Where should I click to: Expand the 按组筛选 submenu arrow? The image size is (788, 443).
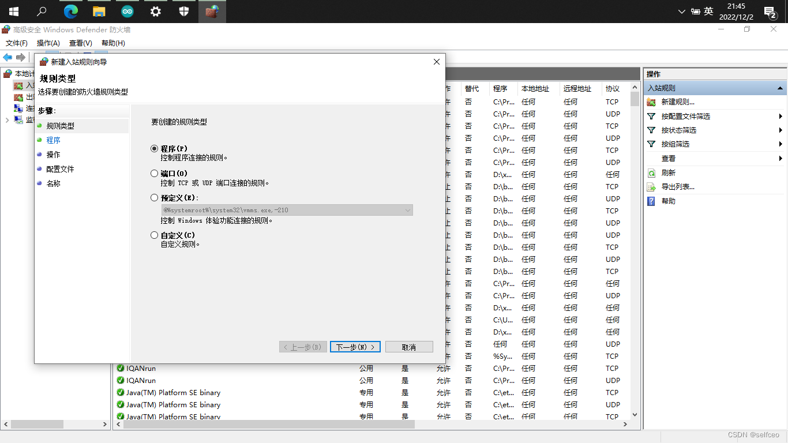click(781, 144)
